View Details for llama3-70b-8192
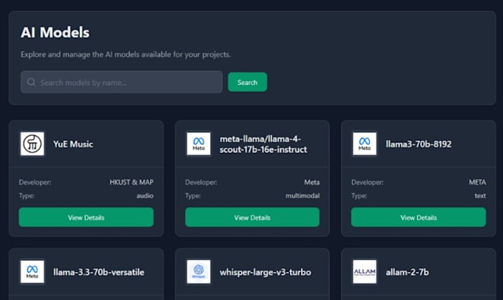Viewport: 503px width, 300px height. click(419, 217)
